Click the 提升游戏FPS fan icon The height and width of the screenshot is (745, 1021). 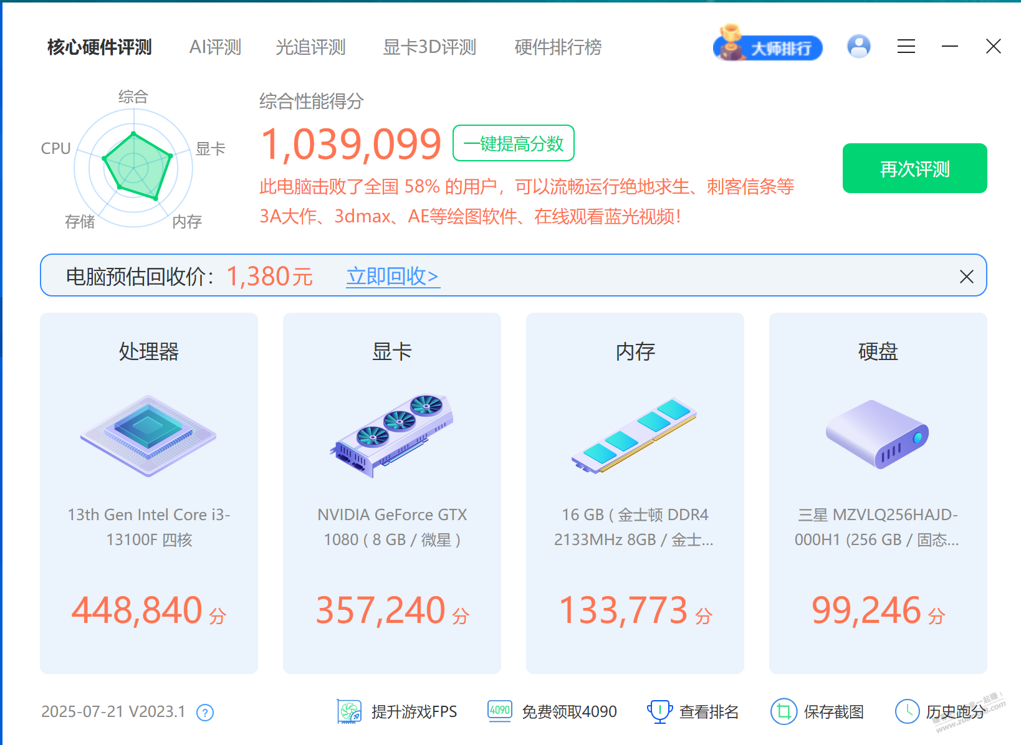coord(349,711)
